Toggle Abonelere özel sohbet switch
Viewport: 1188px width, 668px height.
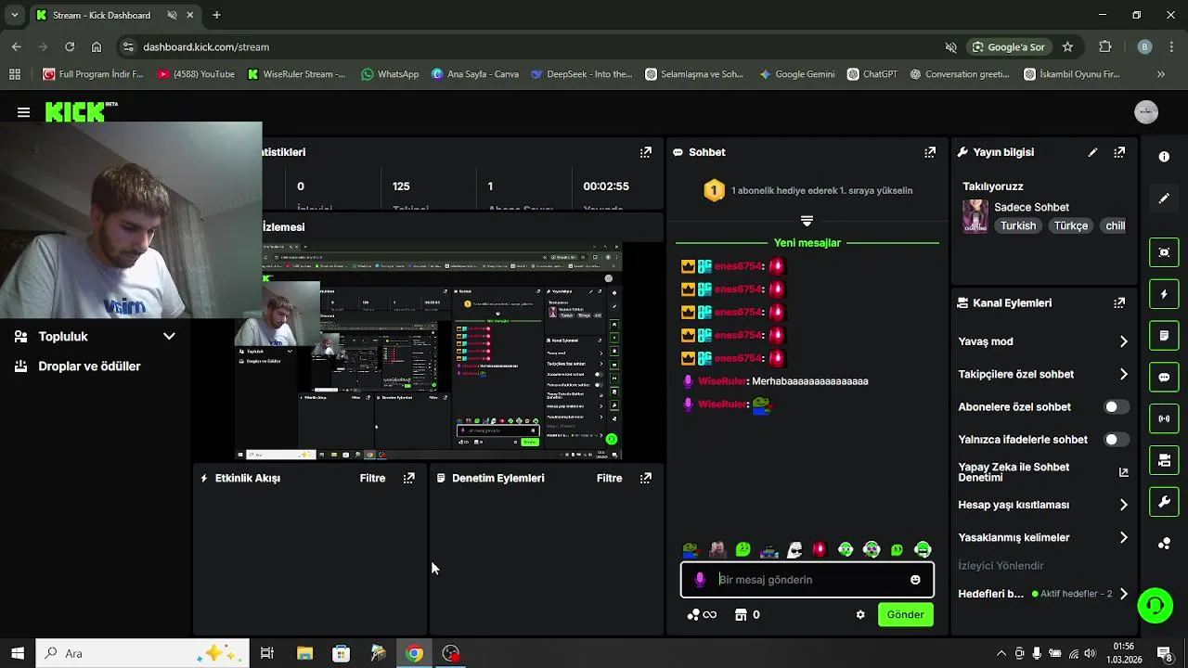click(1117, 407)
